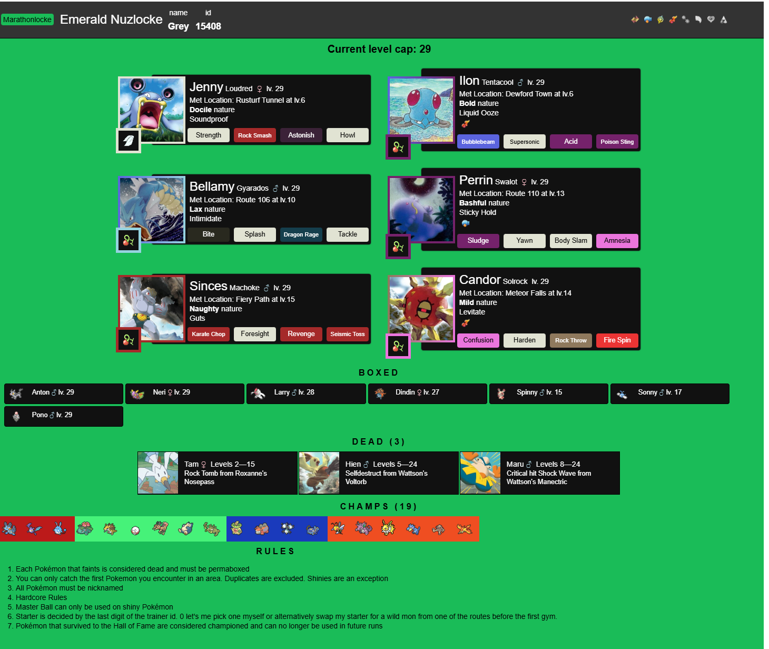Open Candor the Solrock portrait
The image size is (769, 649).
(x=421, y=309)
